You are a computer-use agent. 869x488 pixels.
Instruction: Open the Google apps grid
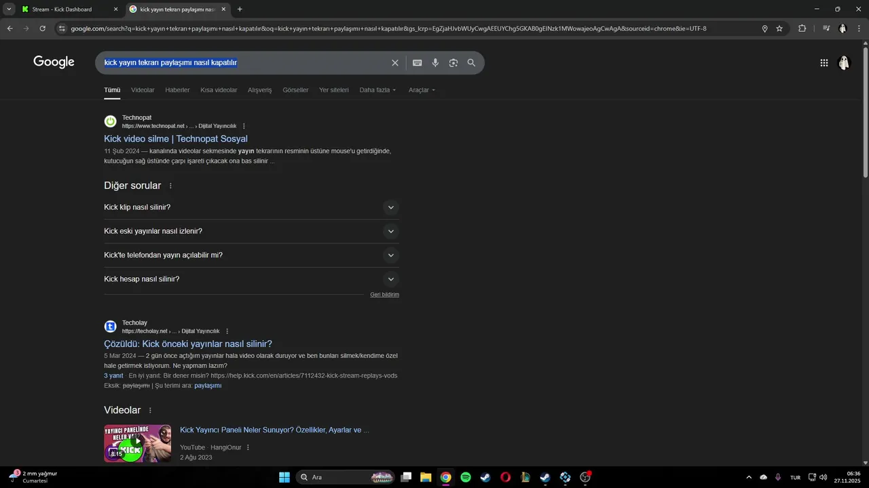[824, 63]
